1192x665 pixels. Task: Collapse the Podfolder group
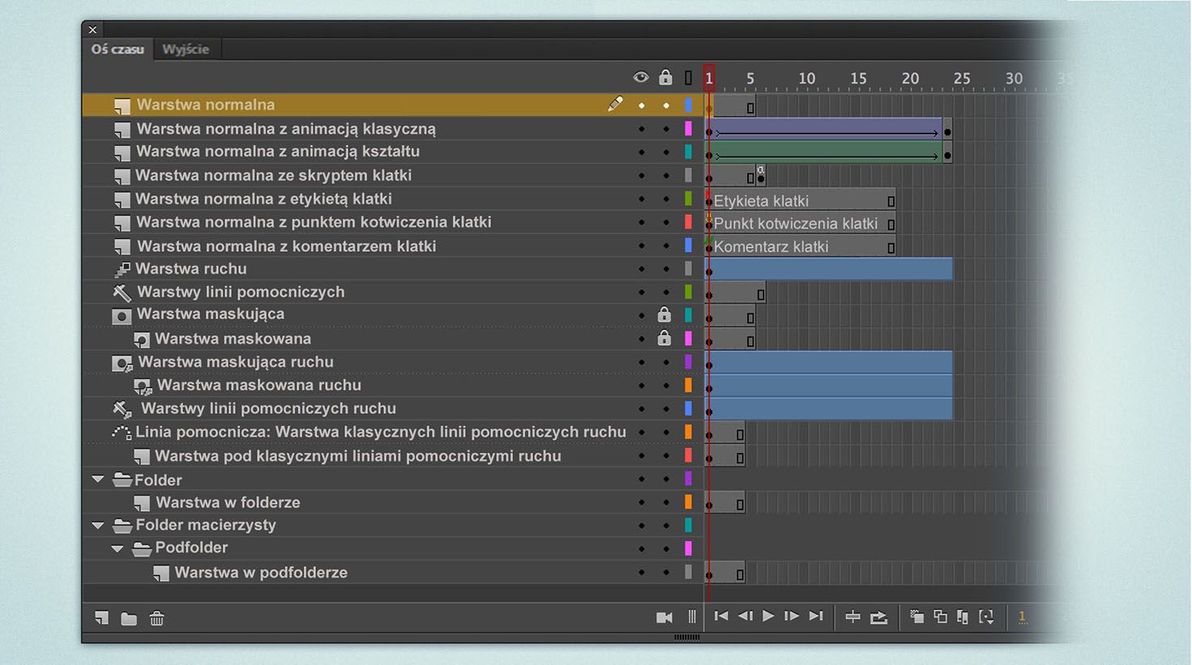coord(117,548)
